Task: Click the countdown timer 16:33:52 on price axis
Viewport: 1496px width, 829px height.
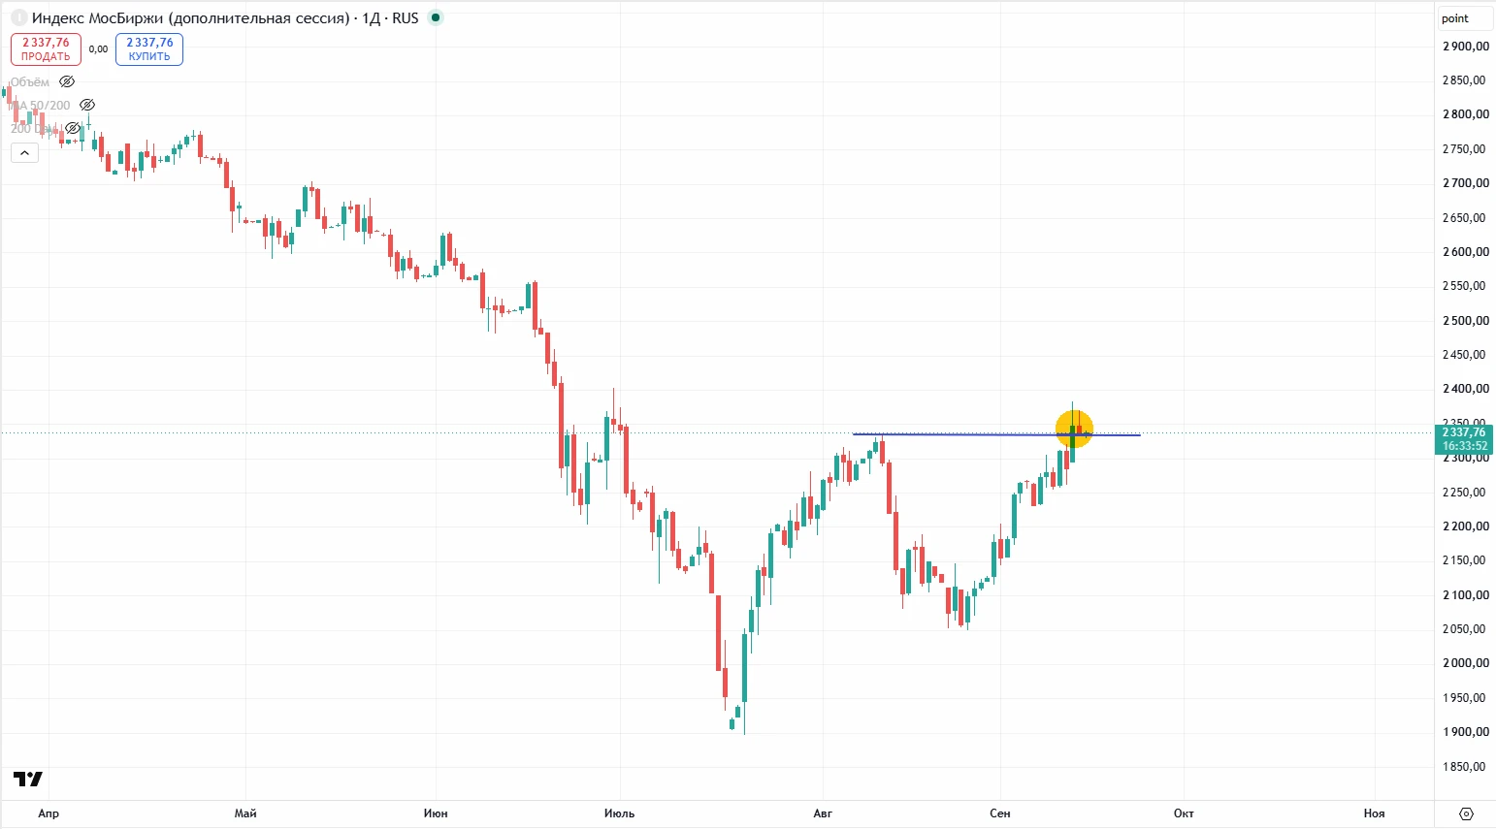Action: (1464, 446)
